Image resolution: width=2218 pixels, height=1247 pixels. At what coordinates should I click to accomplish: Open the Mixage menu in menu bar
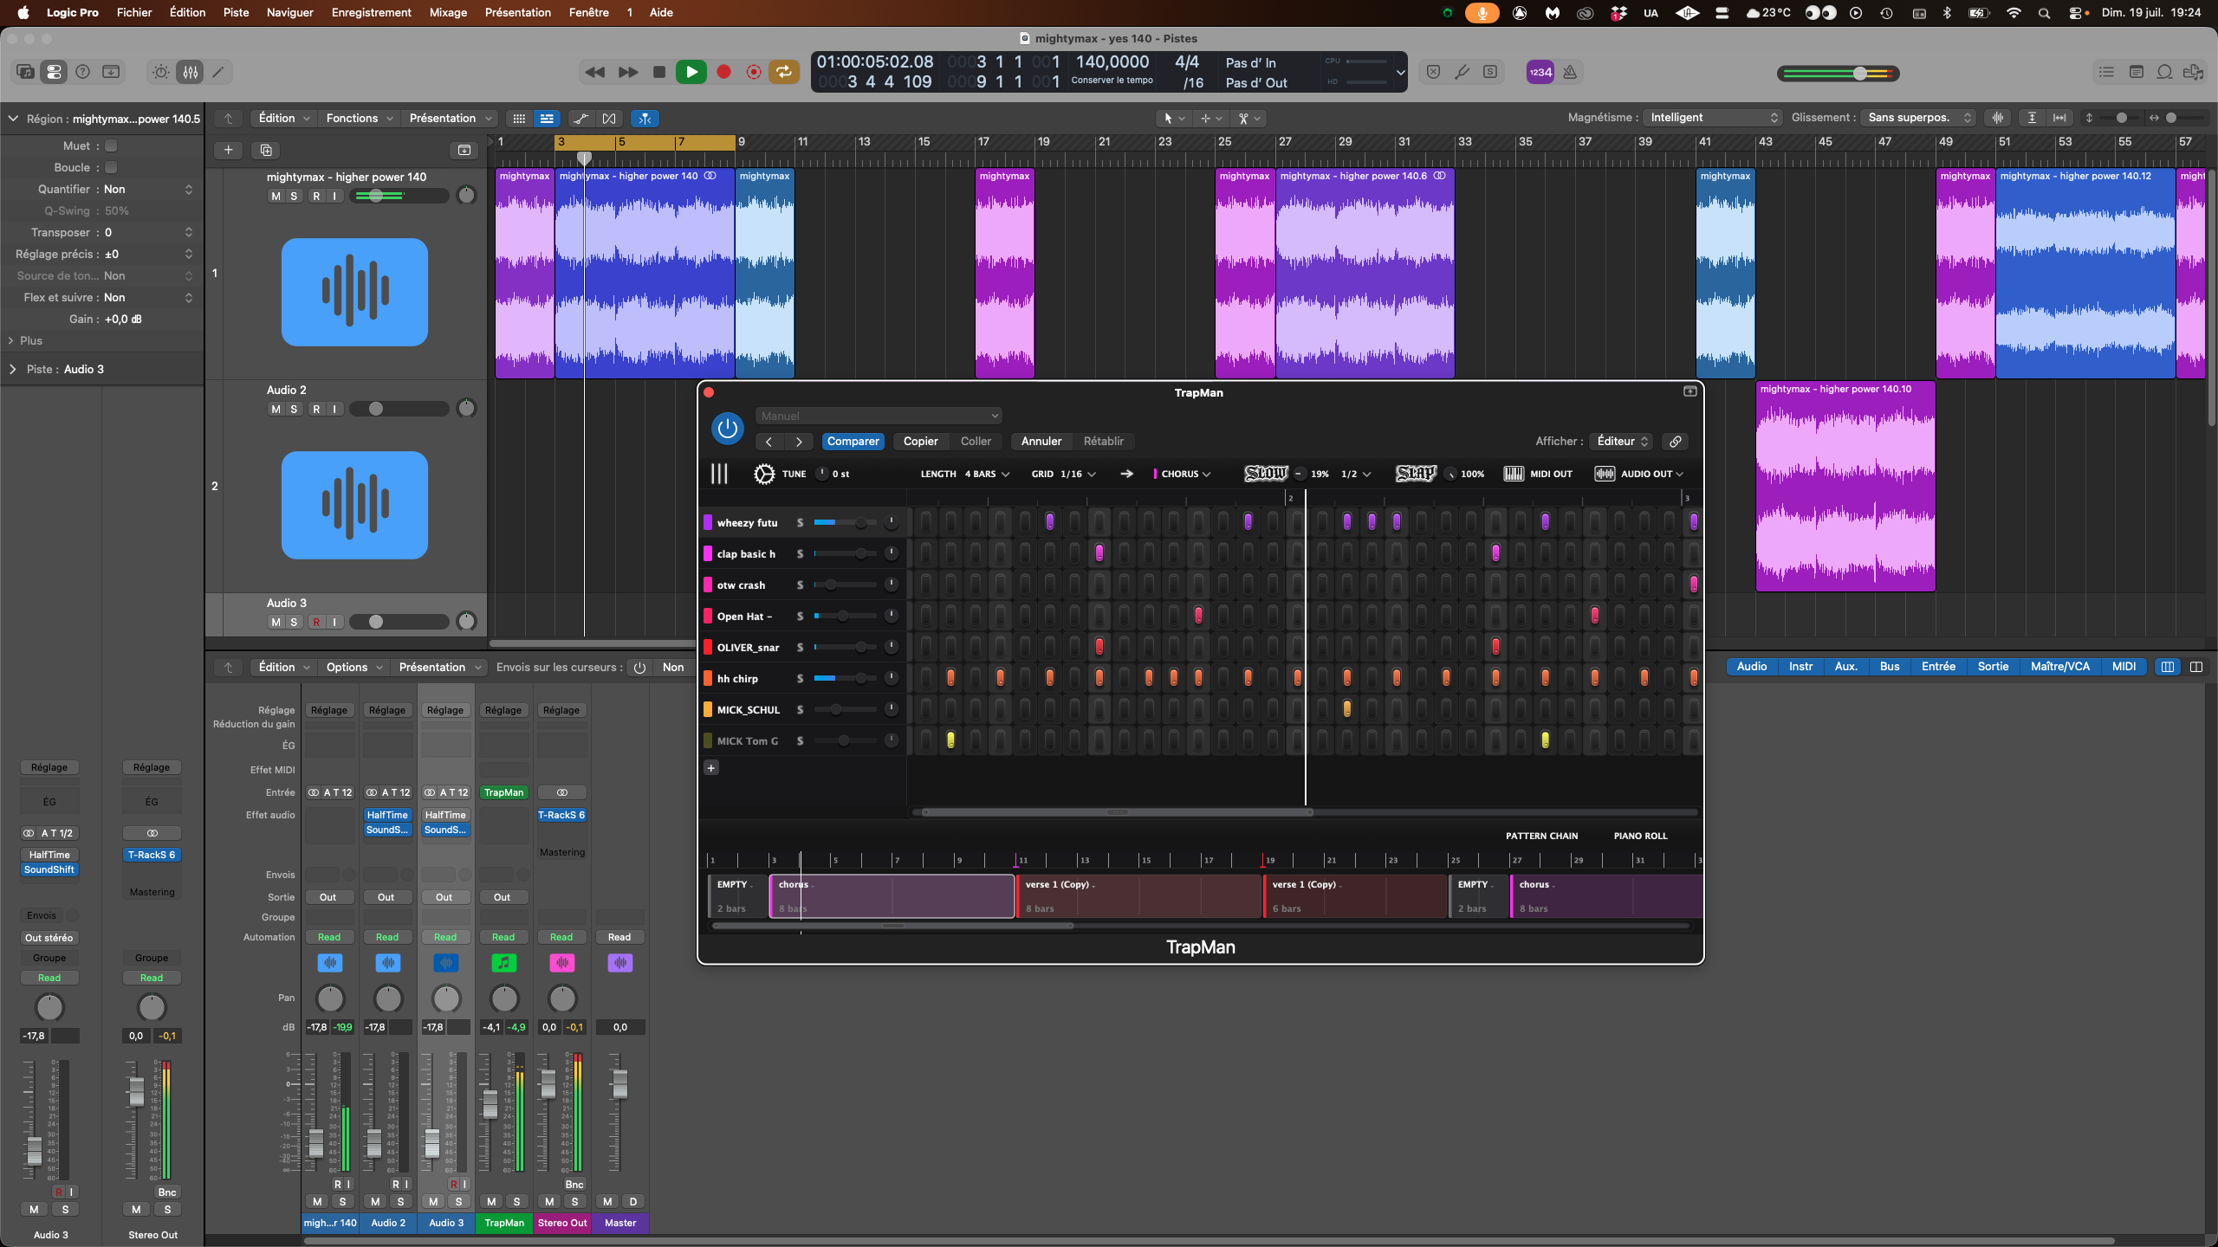tap(448, 12)
